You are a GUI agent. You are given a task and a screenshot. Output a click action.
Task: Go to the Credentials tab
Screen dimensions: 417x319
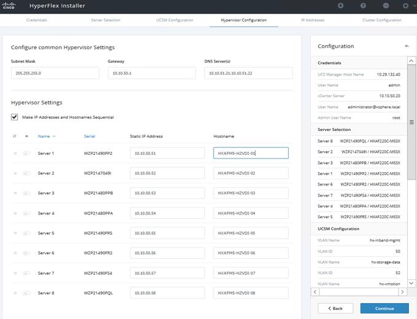coord(36,20)
